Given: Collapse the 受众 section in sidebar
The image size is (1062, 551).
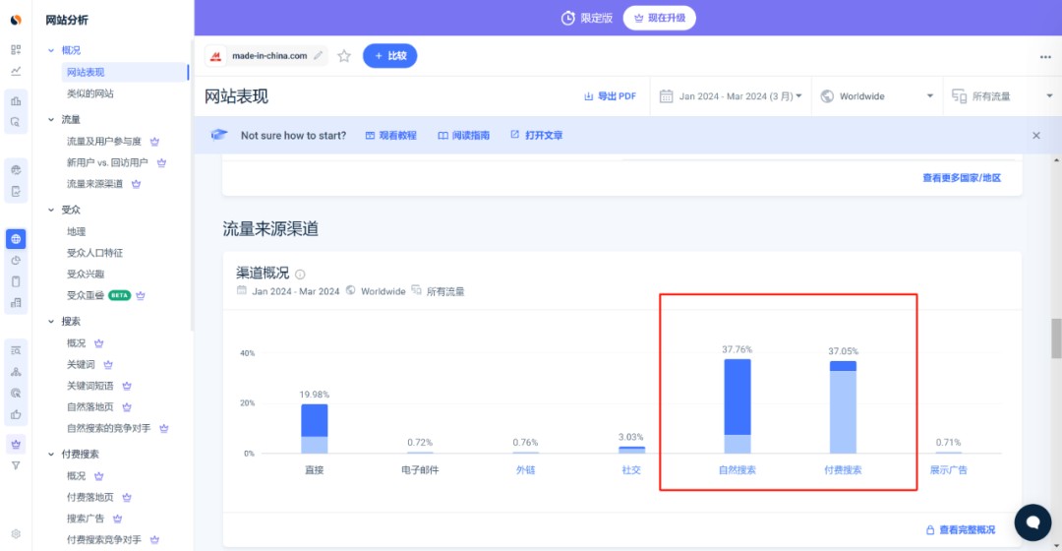Looking at the screenshot, I should pyautogui.click(x=51, y=210).
